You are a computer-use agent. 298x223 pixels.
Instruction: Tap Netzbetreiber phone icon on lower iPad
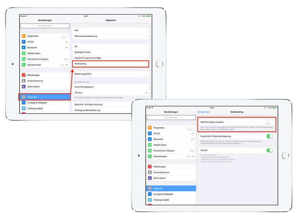click(x=150, y=157)
